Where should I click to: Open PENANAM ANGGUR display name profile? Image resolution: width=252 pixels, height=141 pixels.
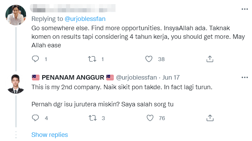[x=73, y=78]
